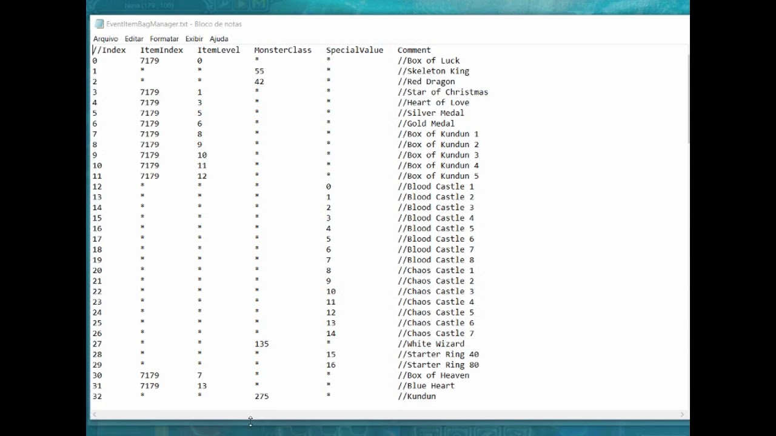Click MonsterClass value 55
The image size is (776, 436).
[x=259, y=71]
